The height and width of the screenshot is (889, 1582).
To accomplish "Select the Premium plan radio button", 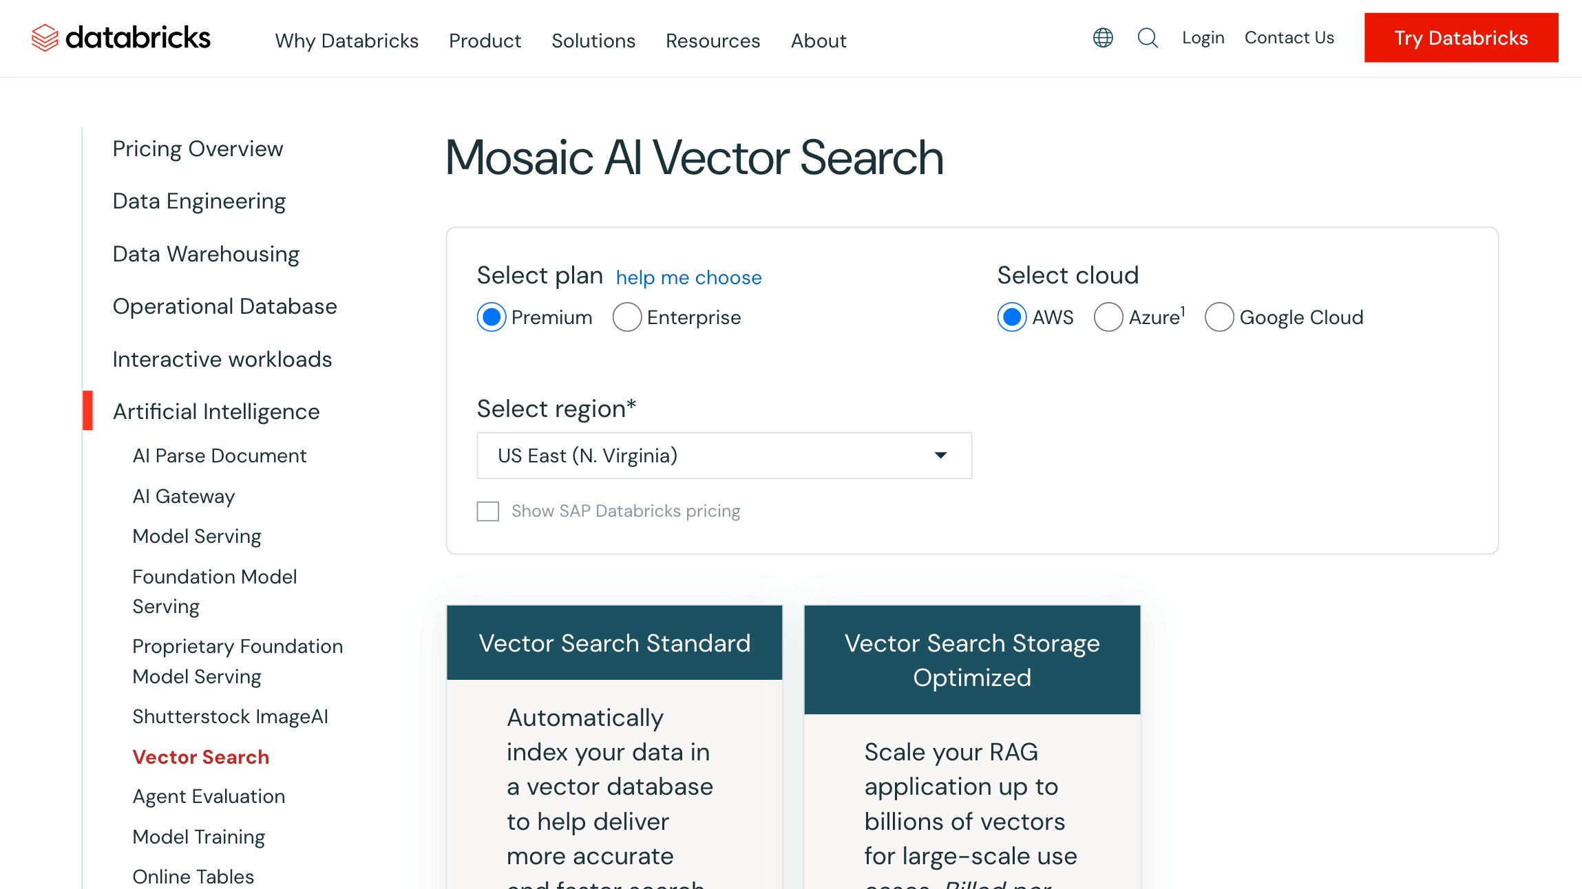I will coord(491,317).
